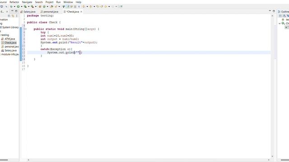The height and width of the screenshot is (162, 289).
Task: Run the program with green Run button
Action: [18, 7]
